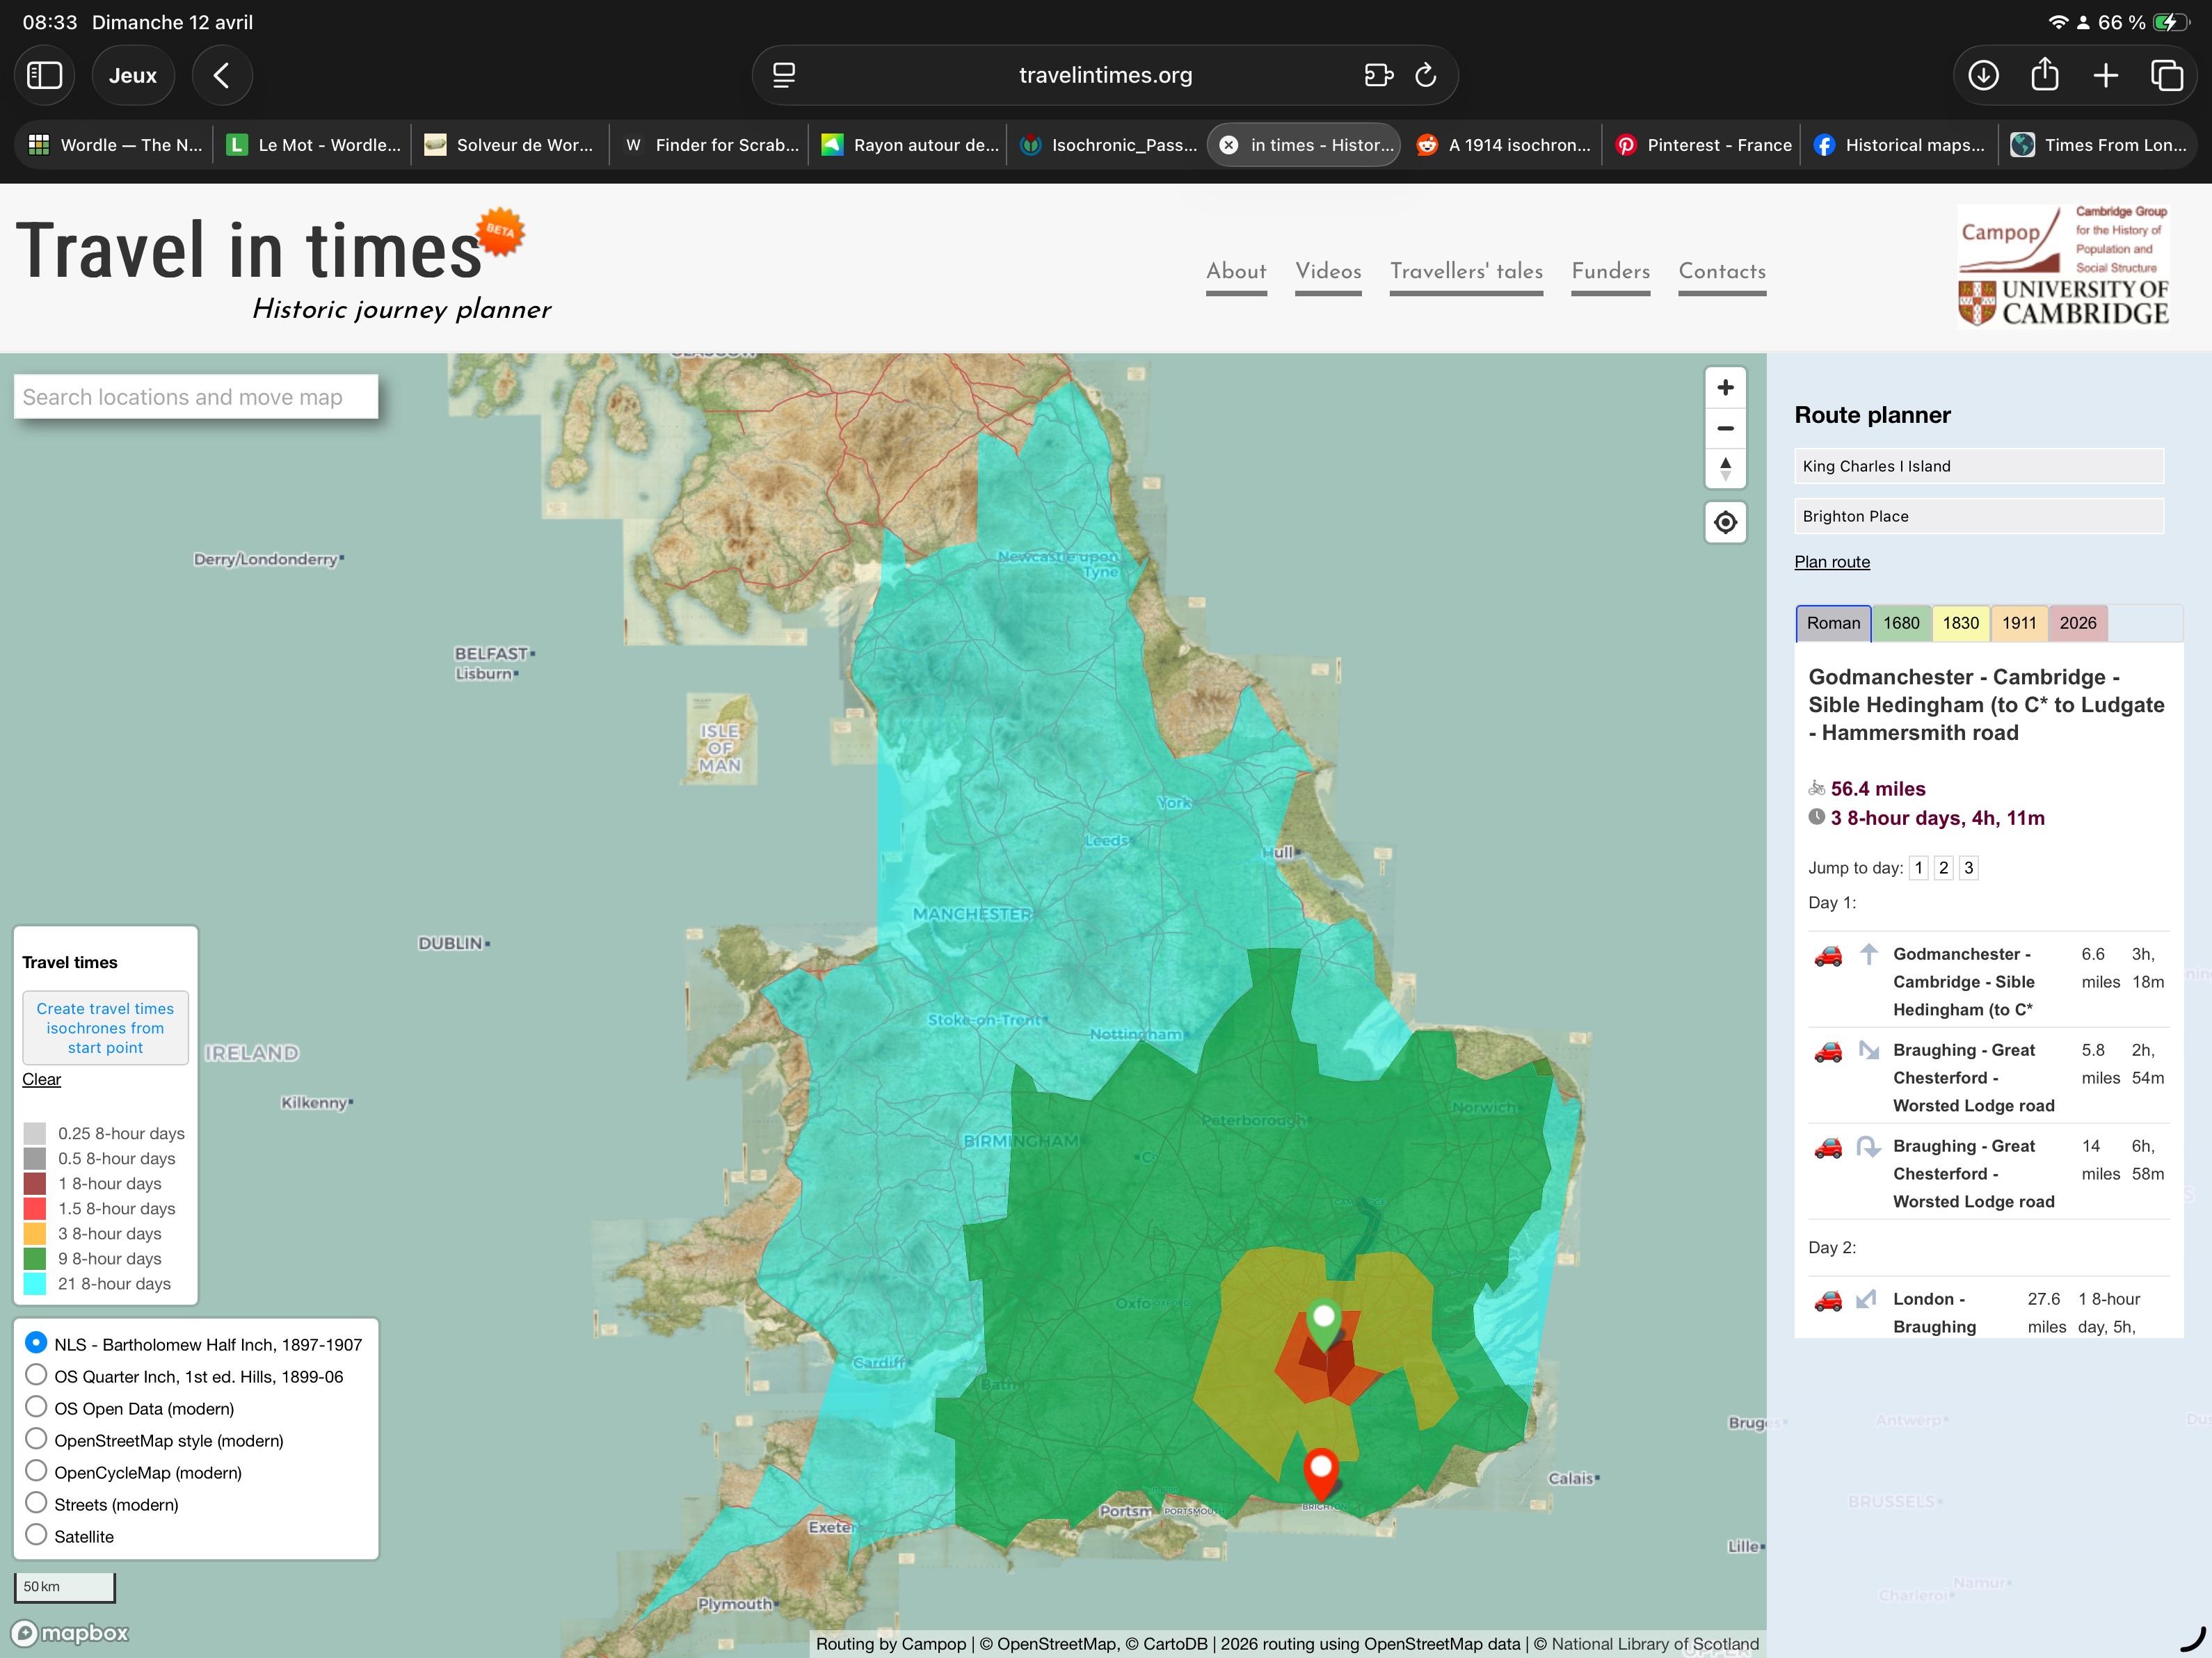Click the Plan route link
This screenshot has height=1658, width=2212.
point(1832,562)
